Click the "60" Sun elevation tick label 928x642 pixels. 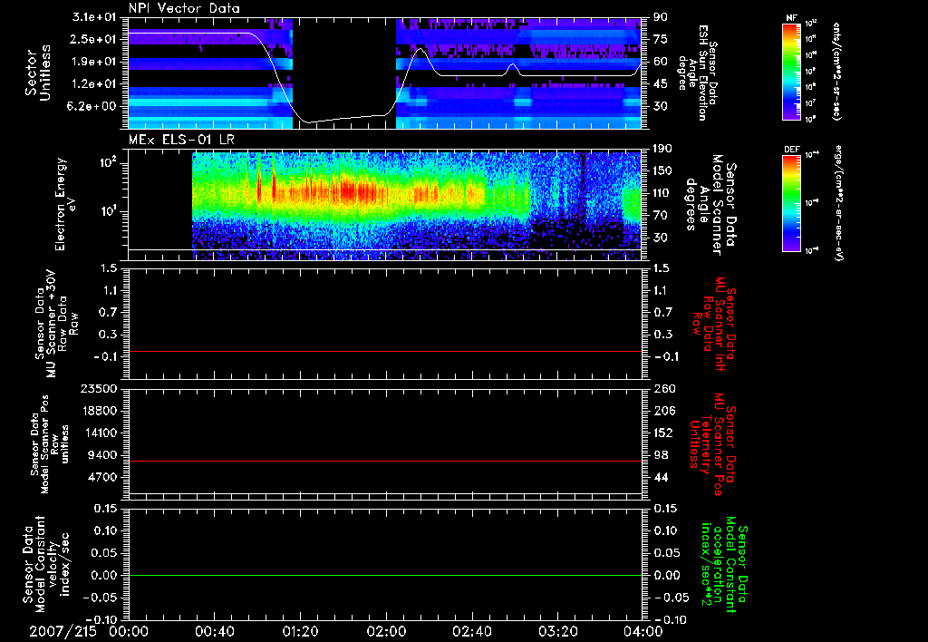[x=661, y=62]
